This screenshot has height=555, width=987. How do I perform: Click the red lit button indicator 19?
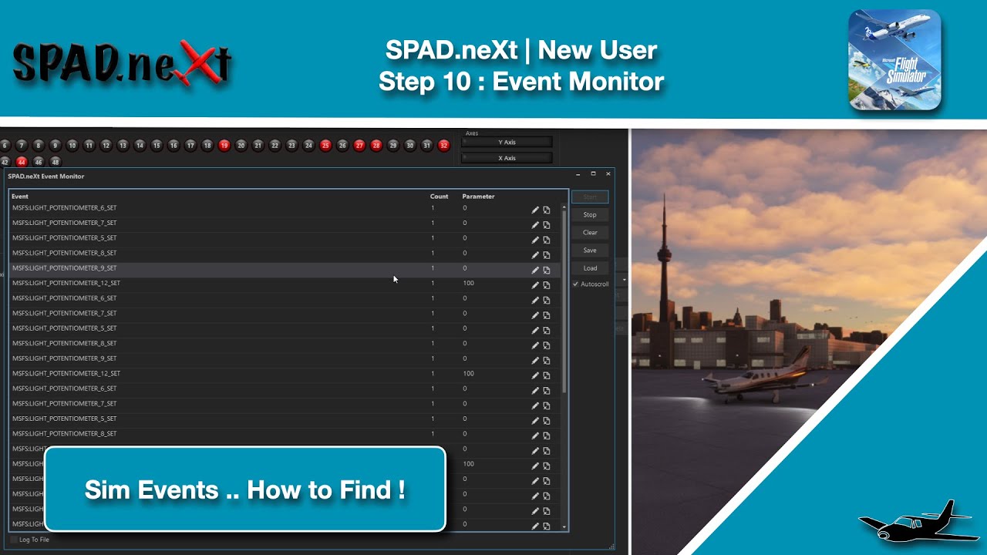224,145
